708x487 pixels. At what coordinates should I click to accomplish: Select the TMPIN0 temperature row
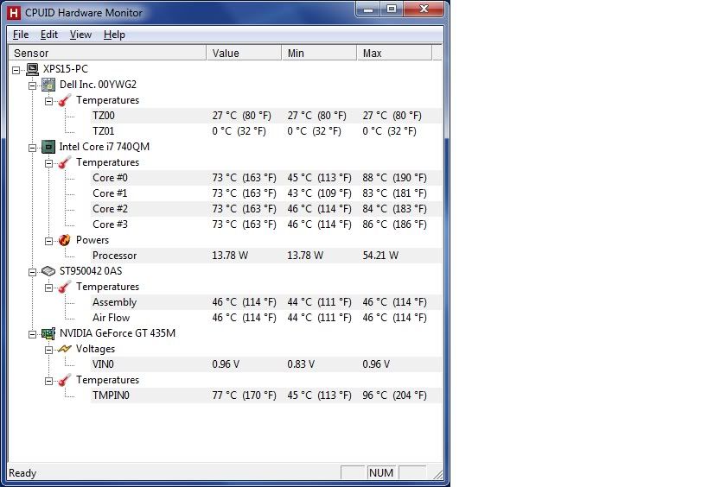[266, 395]
